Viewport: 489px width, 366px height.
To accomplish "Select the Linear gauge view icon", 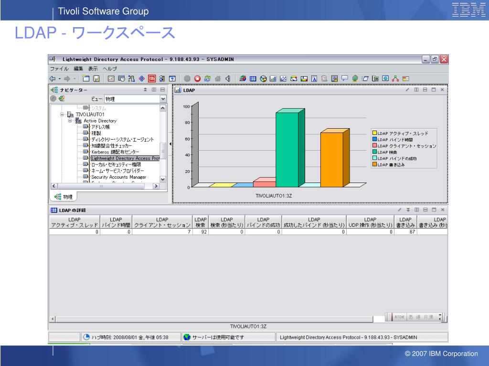I will point(304,79).
